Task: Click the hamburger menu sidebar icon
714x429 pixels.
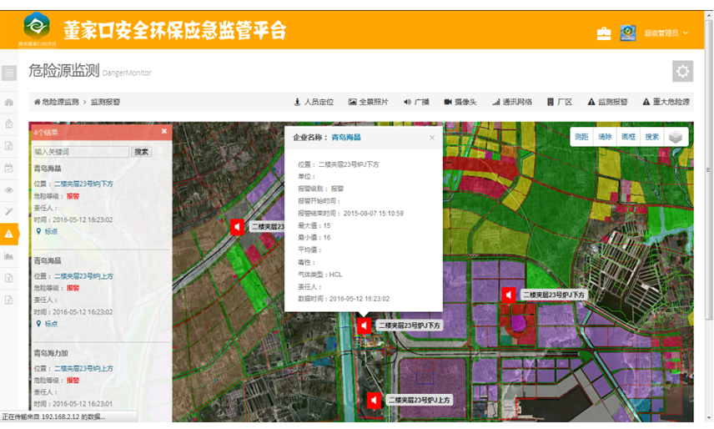Action: pyautogui.click(x=9, y=73)
